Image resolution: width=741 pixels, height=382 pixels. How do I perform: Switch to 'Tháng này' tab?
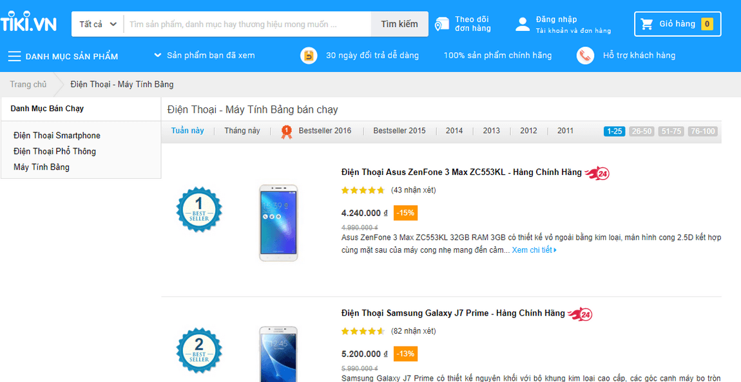242,131
